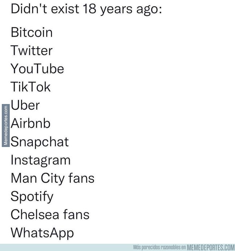Screen dimensions: 235x251
Task: Click the Twitter line of text
Action: [x=31, y=51]
